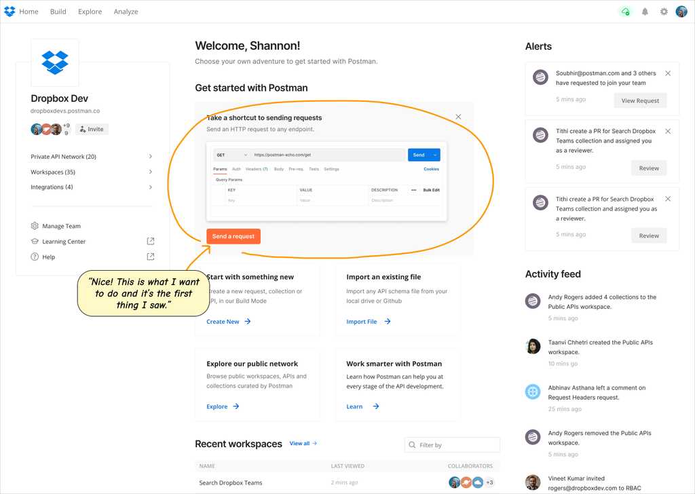
Task: Open Manage Team link
Action: [x=61, y=226]
